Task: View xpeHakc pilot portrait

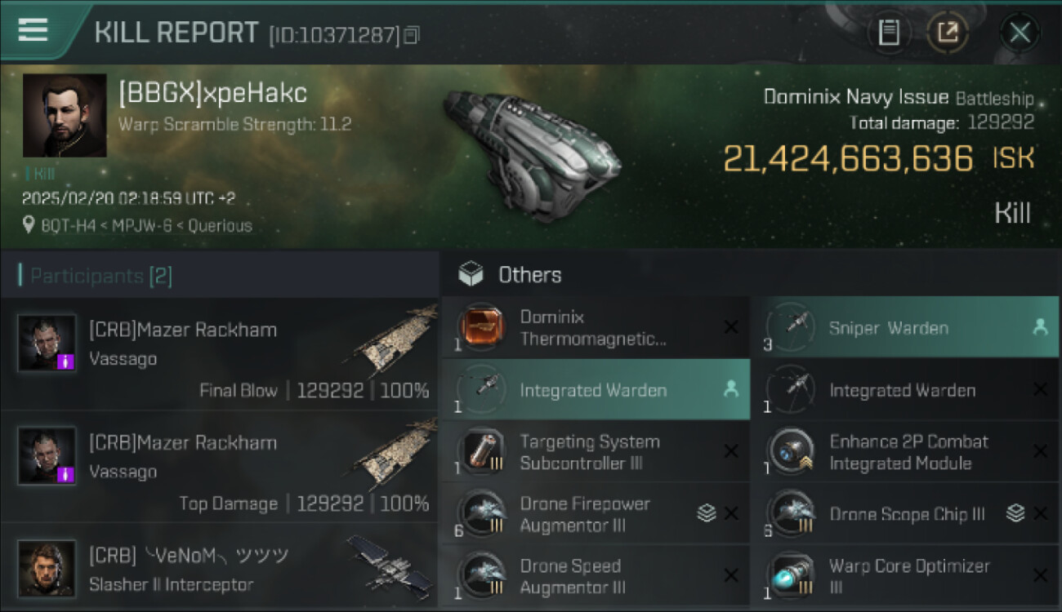Action: click(65, 115)
